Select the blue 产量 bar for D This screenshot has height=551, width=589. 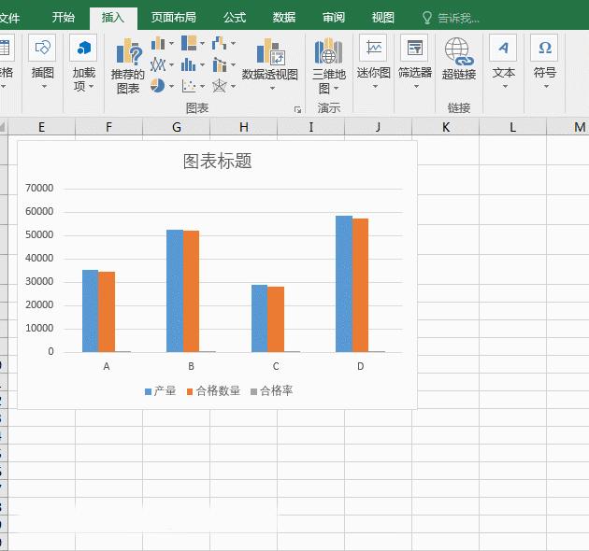[344, 284]
